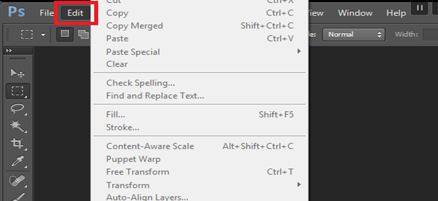The height and width of the screenshot is (201, 438).
Task: Open the marquee tool preset picker arrow
Action: pyautogui.click(x=43, y=35)
